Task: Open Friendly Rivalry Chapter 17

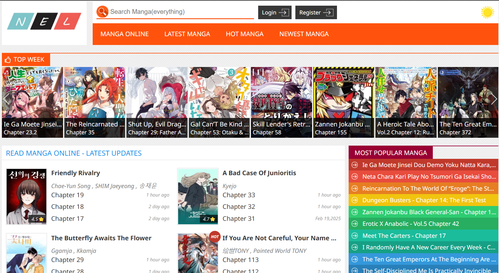Action: point(67,219)
